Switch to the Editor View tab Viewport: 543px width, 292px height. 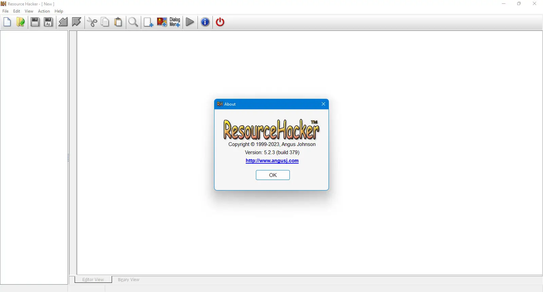pyautogui.click(x=93, y=280)
